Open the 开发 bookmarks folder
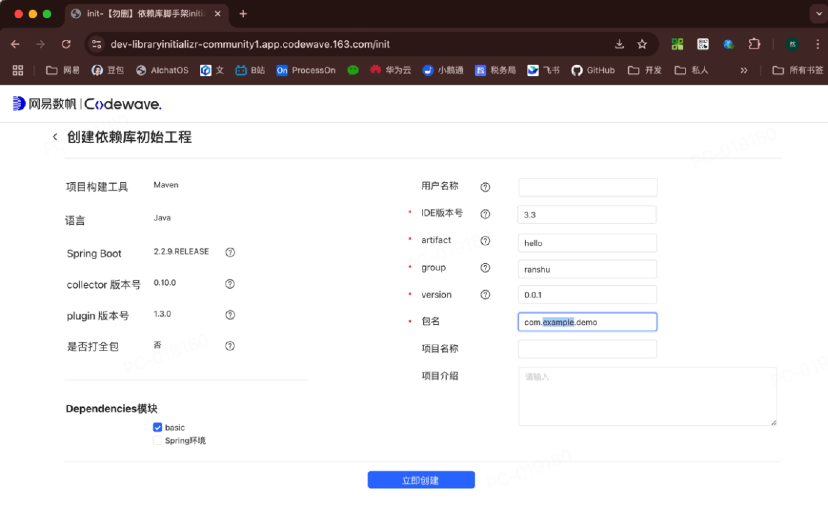 (x=645, y=70)
